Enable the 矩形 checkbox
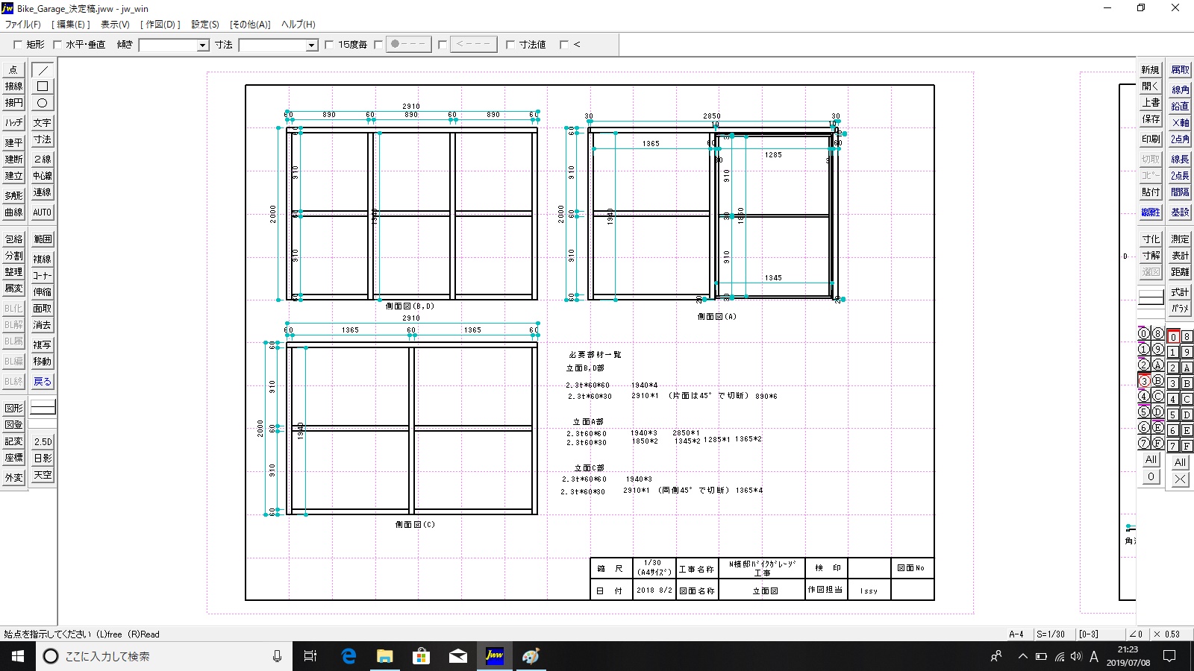Screen dimensions: 1194x671 [x=18, y=45]
